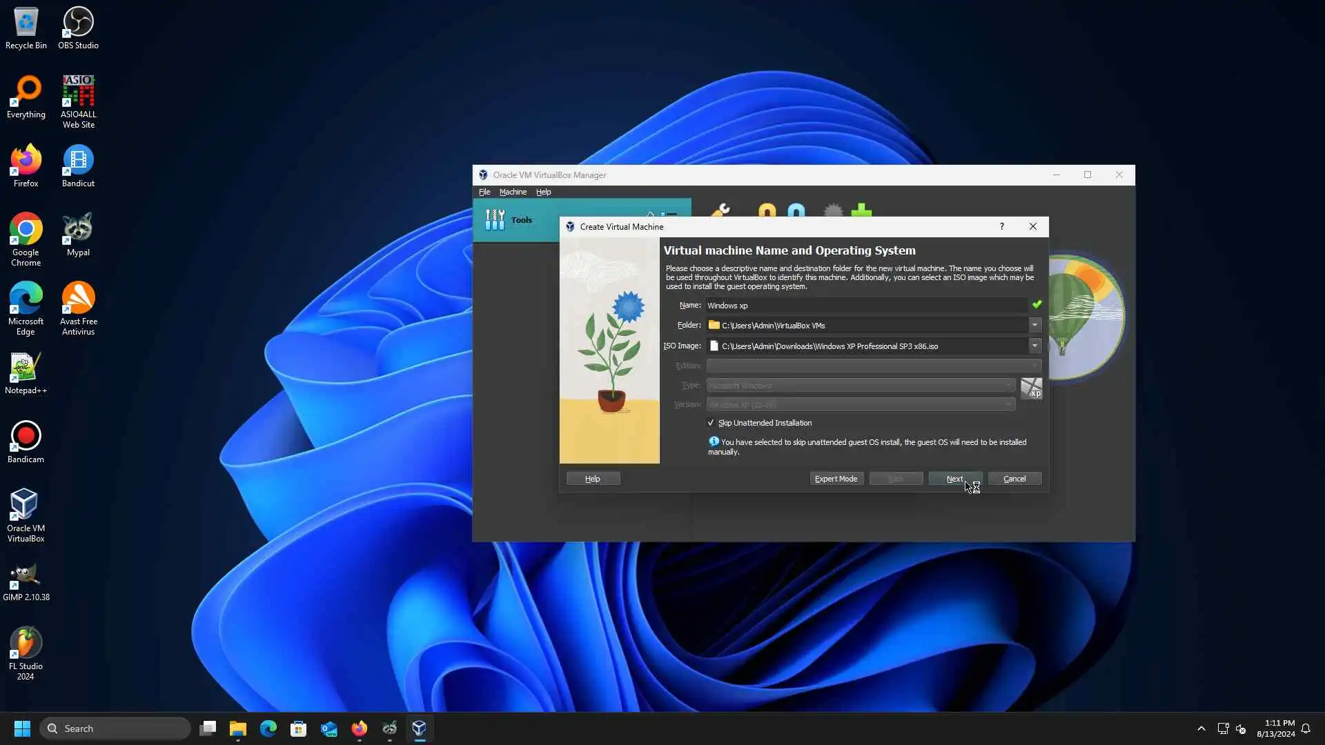This screenshot has width=1325, height=745.
Task: Click the Help button in dialog
Action: [x=593, y=479]
